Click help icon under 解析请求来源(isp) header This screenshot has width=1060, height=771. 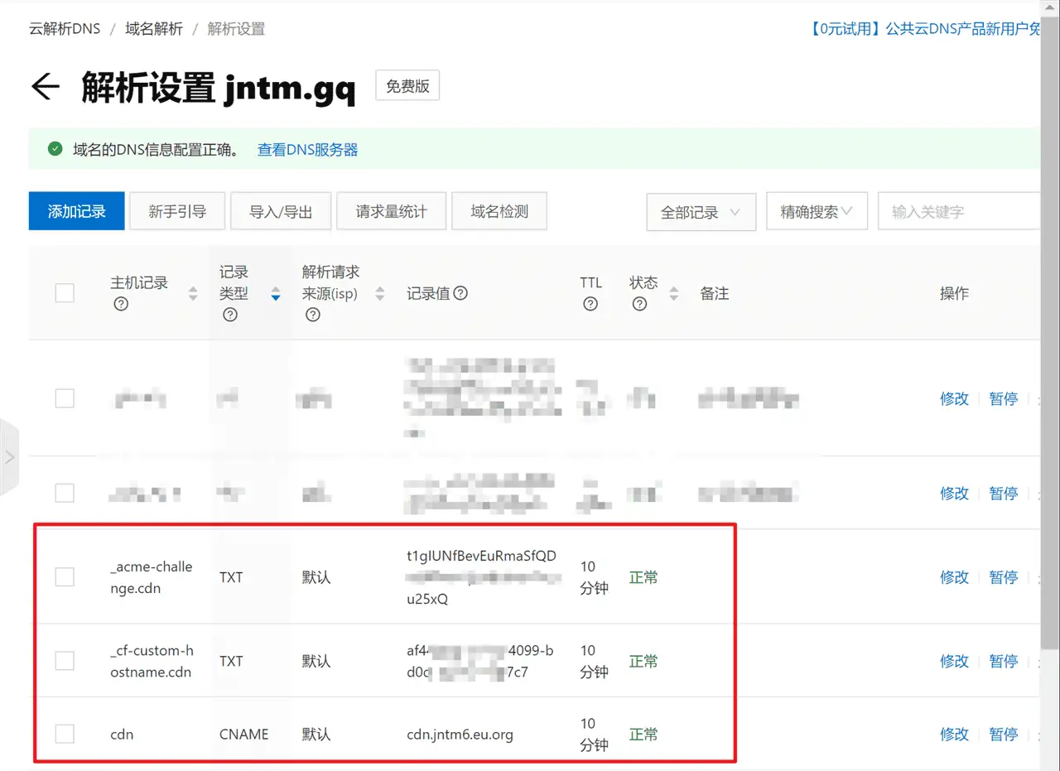[313, 315]
